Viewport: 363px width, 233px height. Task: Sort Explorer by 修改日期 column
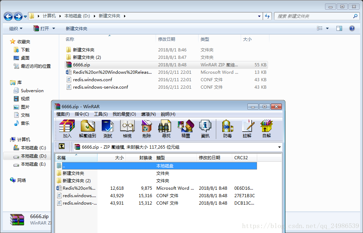[177, 39]
